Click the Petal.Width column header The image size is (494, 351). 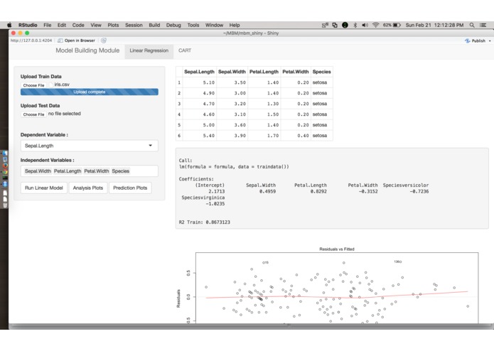[296, 72]
